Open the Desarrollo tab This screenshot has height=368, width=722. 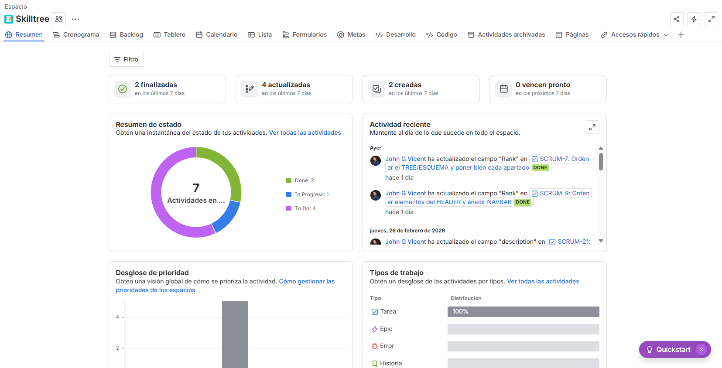click(396, 35)
